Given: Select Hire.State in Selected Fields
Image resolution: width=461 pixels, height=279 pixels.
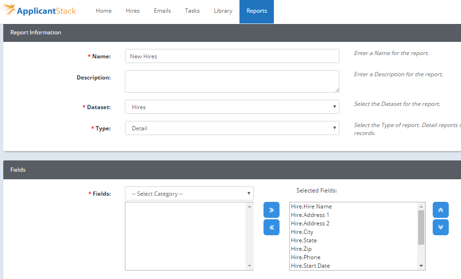Looking at the screenshot, I should pyautogui.click(x=354, y=240).
